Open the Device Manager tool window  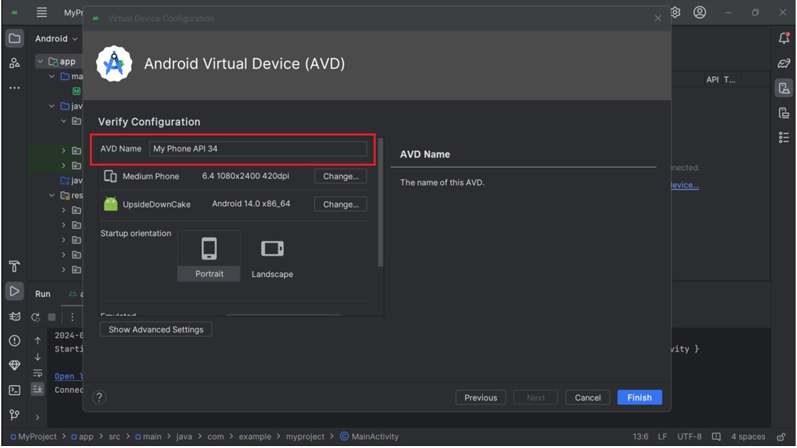point(784,88)
